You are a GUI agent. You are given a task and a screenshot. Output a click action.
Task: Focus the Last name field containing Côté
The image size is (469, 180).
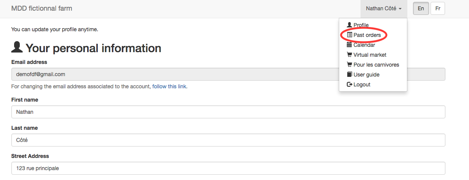(228, 140)
